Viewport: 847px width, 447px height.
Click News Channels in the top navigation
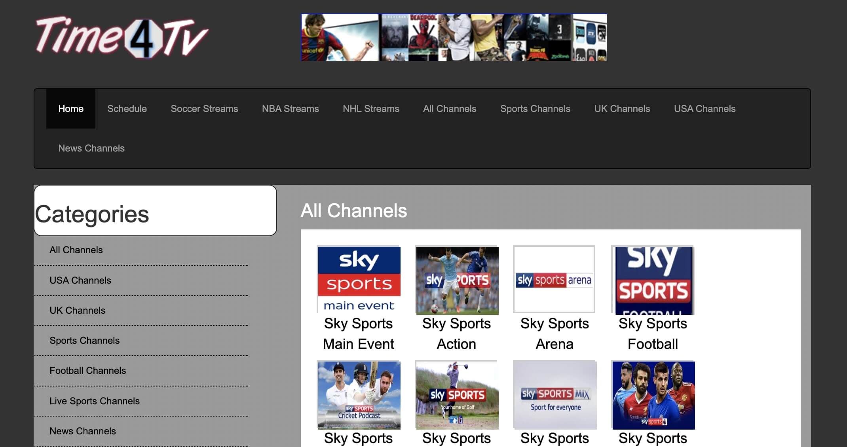pyautogui.click(x=91, y=148)
